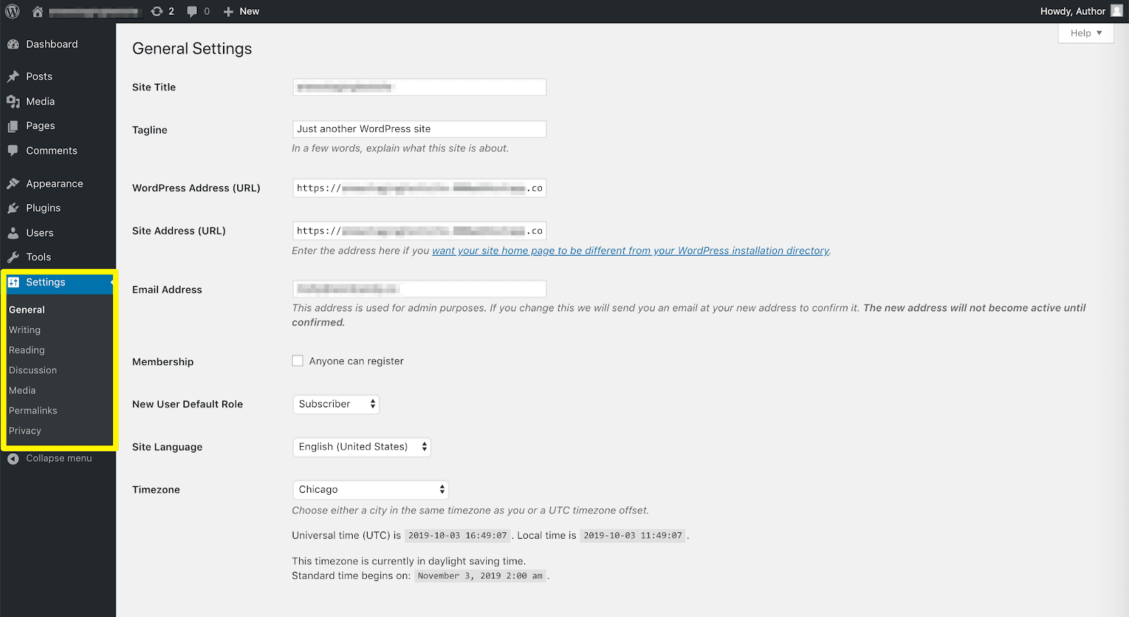
Task: Click the Plugins plug icon
Action: 13,208
